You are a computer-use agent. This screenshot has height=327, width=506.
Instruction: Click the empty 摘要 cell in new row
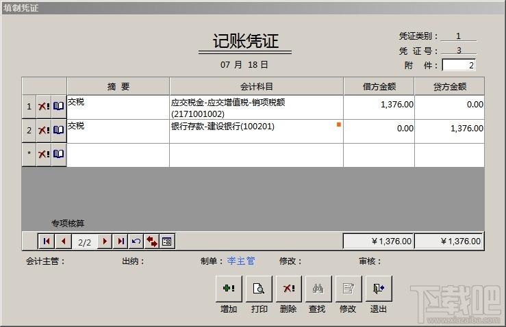(118, 155)
